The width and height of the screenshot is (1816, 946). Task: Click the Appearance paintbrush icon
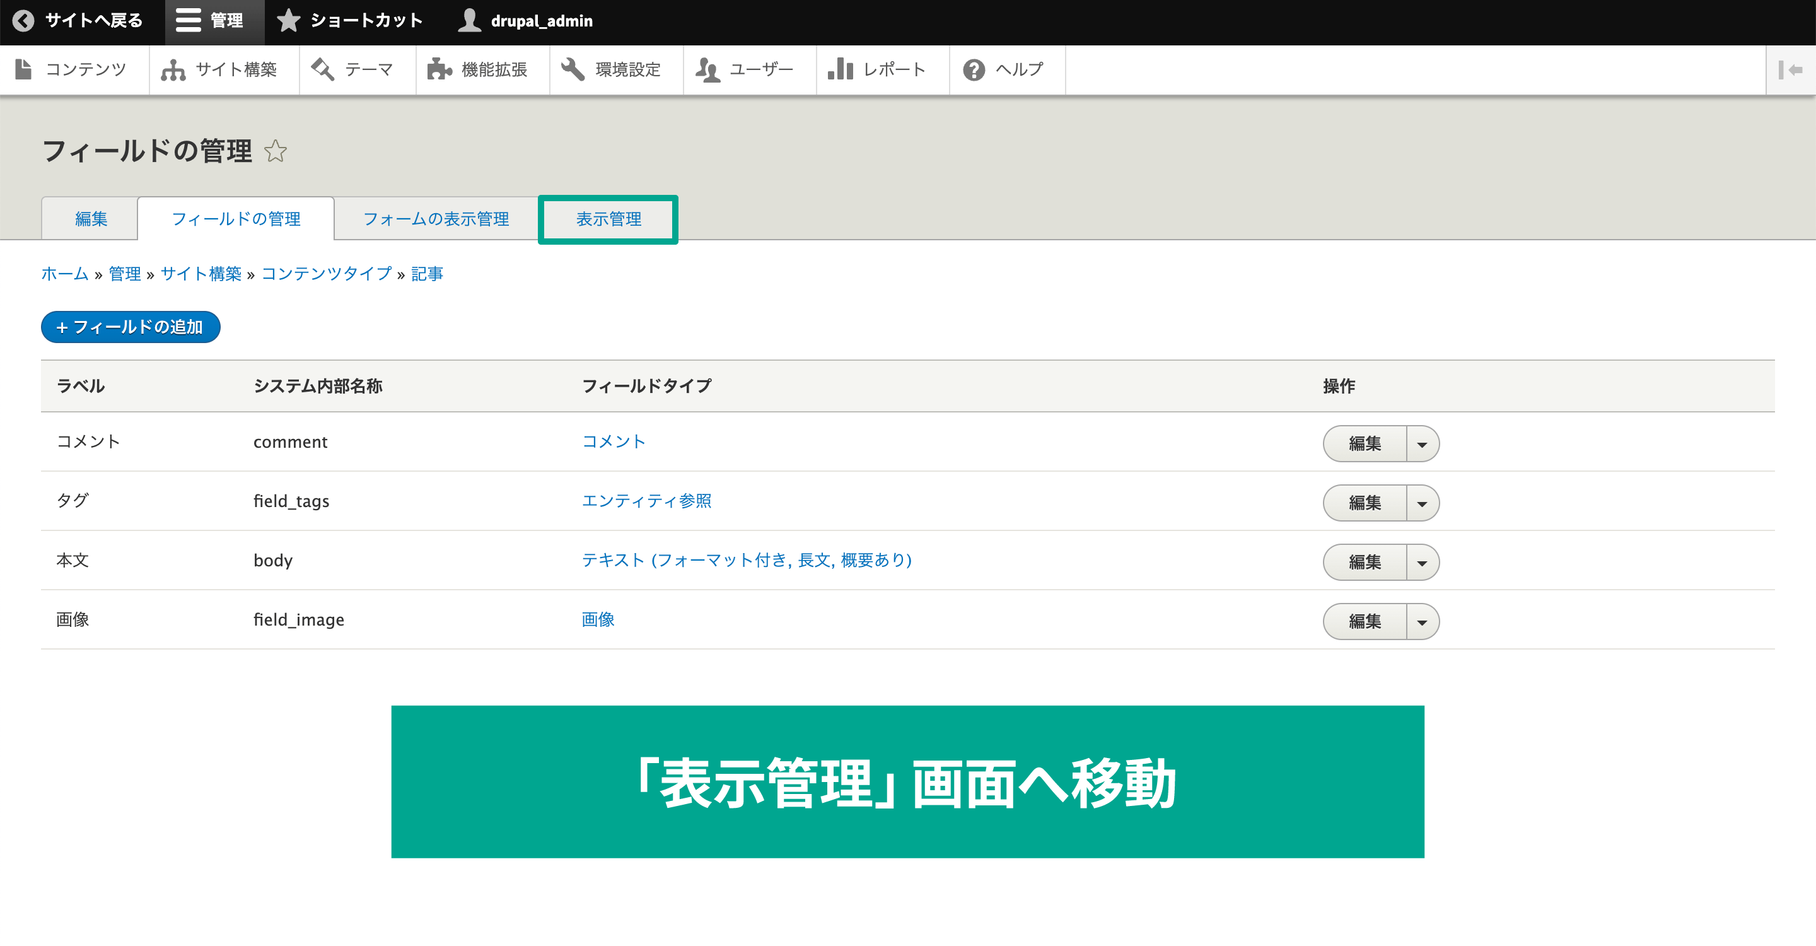[322, 69]
